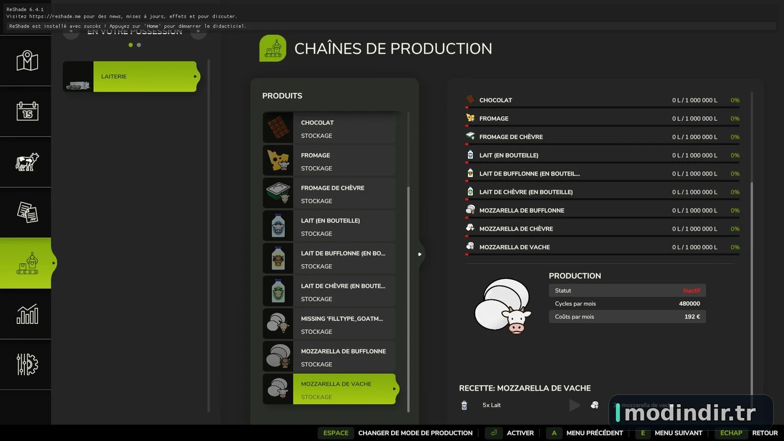Click the facilities list scrollbar
The height and width of the screenshot is (441, 784).
(209, 235)
